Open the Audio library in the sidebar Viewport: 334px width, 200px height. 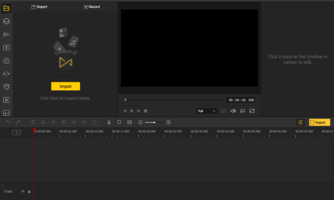[6, 34]
